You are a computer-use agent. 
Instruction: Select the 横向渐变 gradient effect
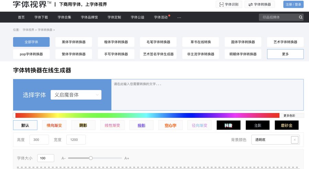[54, 125]
